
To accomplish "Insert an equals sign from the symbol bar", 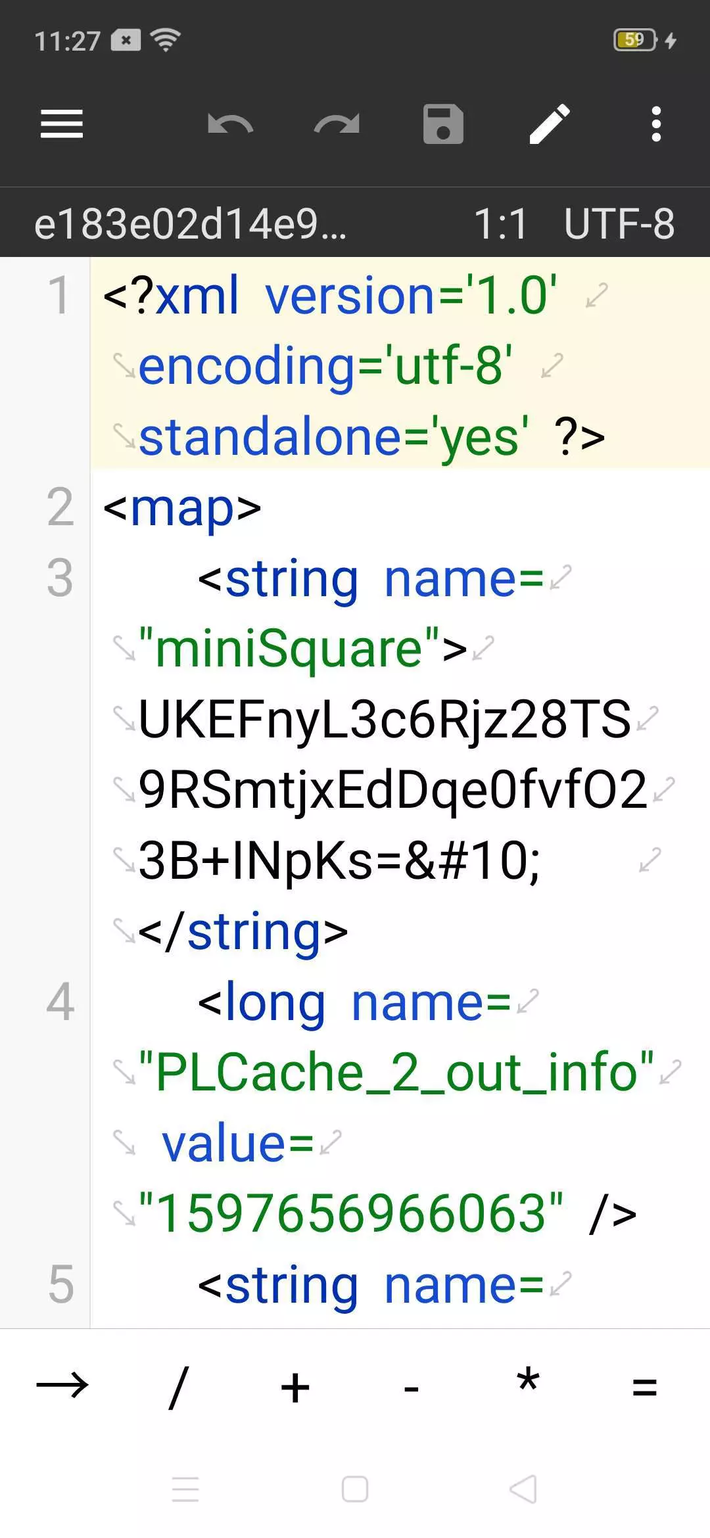I will (x=644, y=1387).
